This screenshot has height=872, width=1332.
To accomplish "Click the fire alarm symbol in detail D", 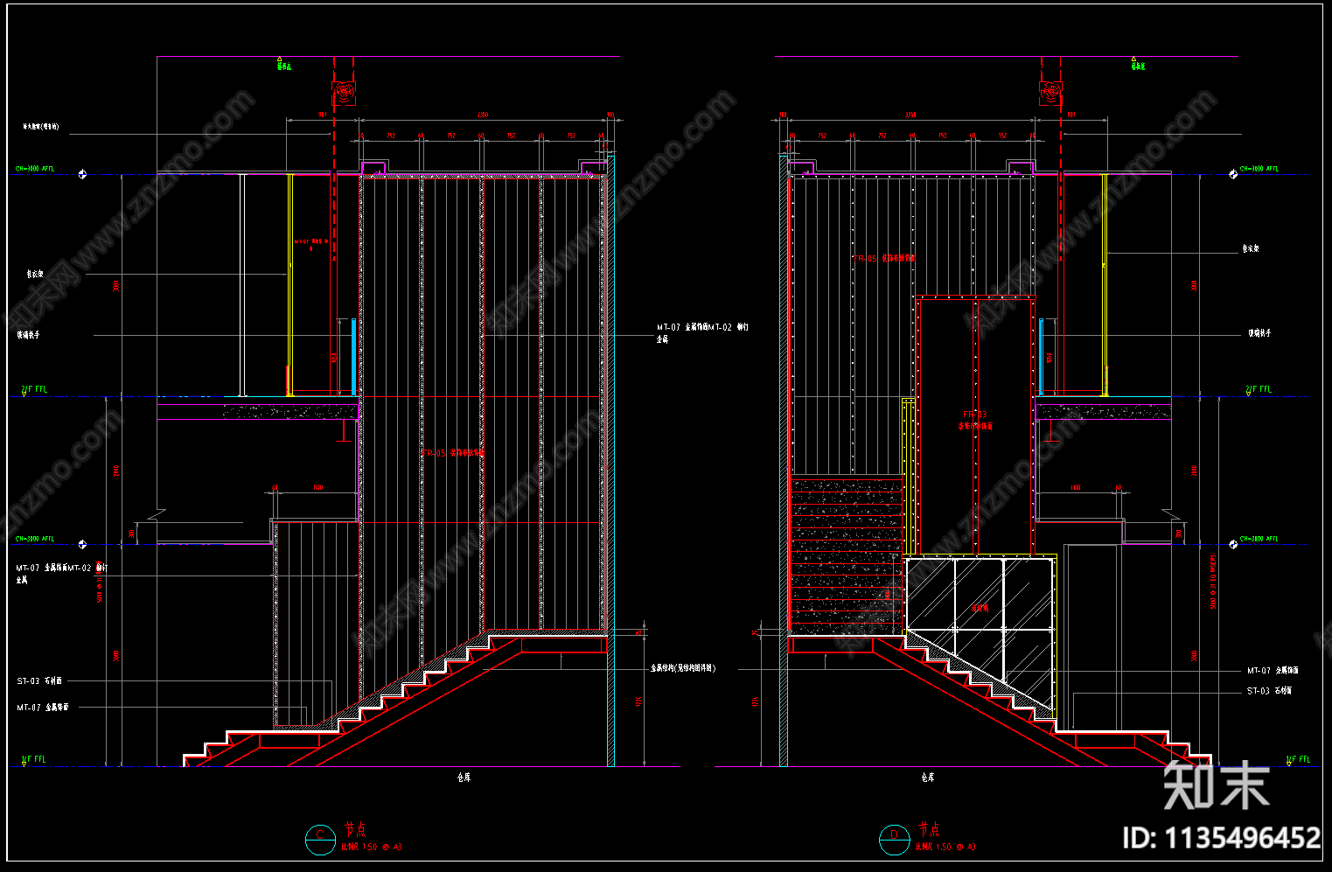I will [1050, 92].
